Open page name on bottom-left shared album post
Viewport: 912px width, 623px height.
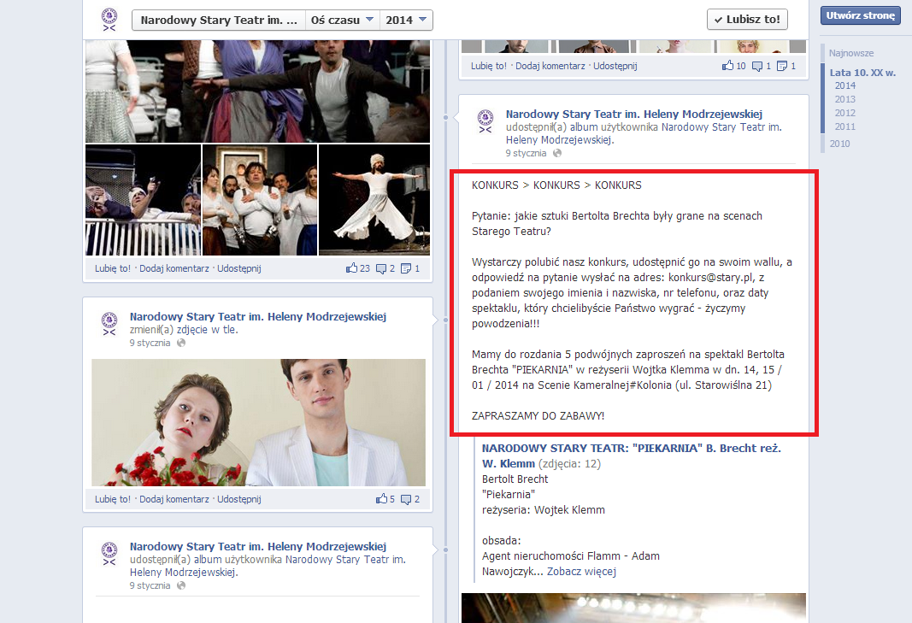click(x=257, y=547)
